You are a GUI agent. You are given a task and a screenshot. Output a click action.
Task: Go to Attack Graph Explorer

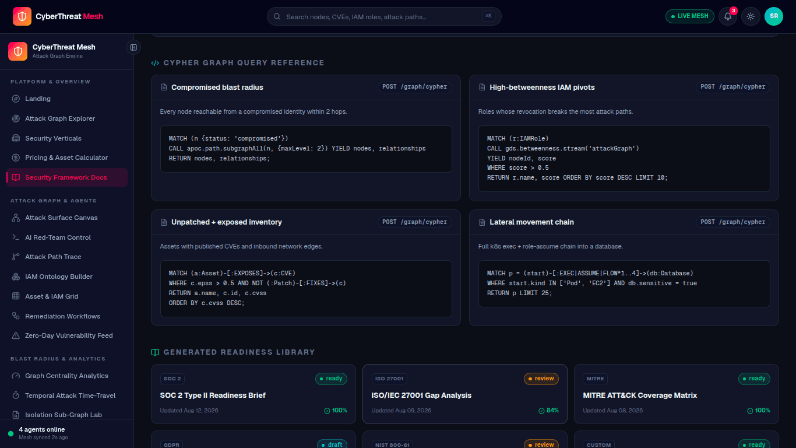(67, 118)
